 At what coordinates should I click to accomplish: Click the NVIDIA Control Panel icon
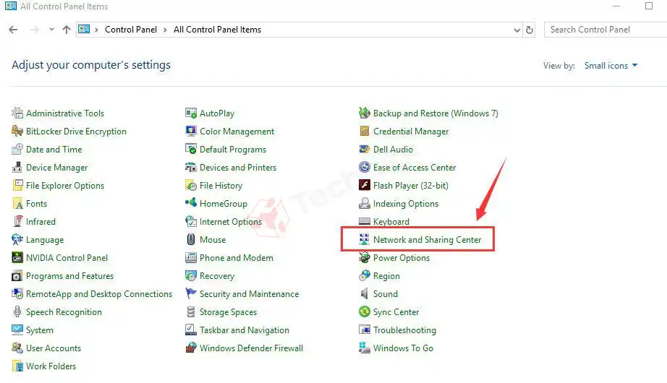[17, 257]
